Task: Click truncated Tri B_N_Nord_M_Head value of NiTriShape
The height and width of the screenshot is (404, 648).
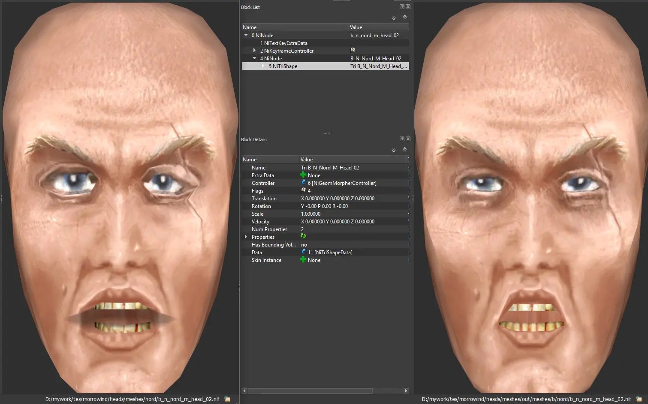Action: [379, 66]
